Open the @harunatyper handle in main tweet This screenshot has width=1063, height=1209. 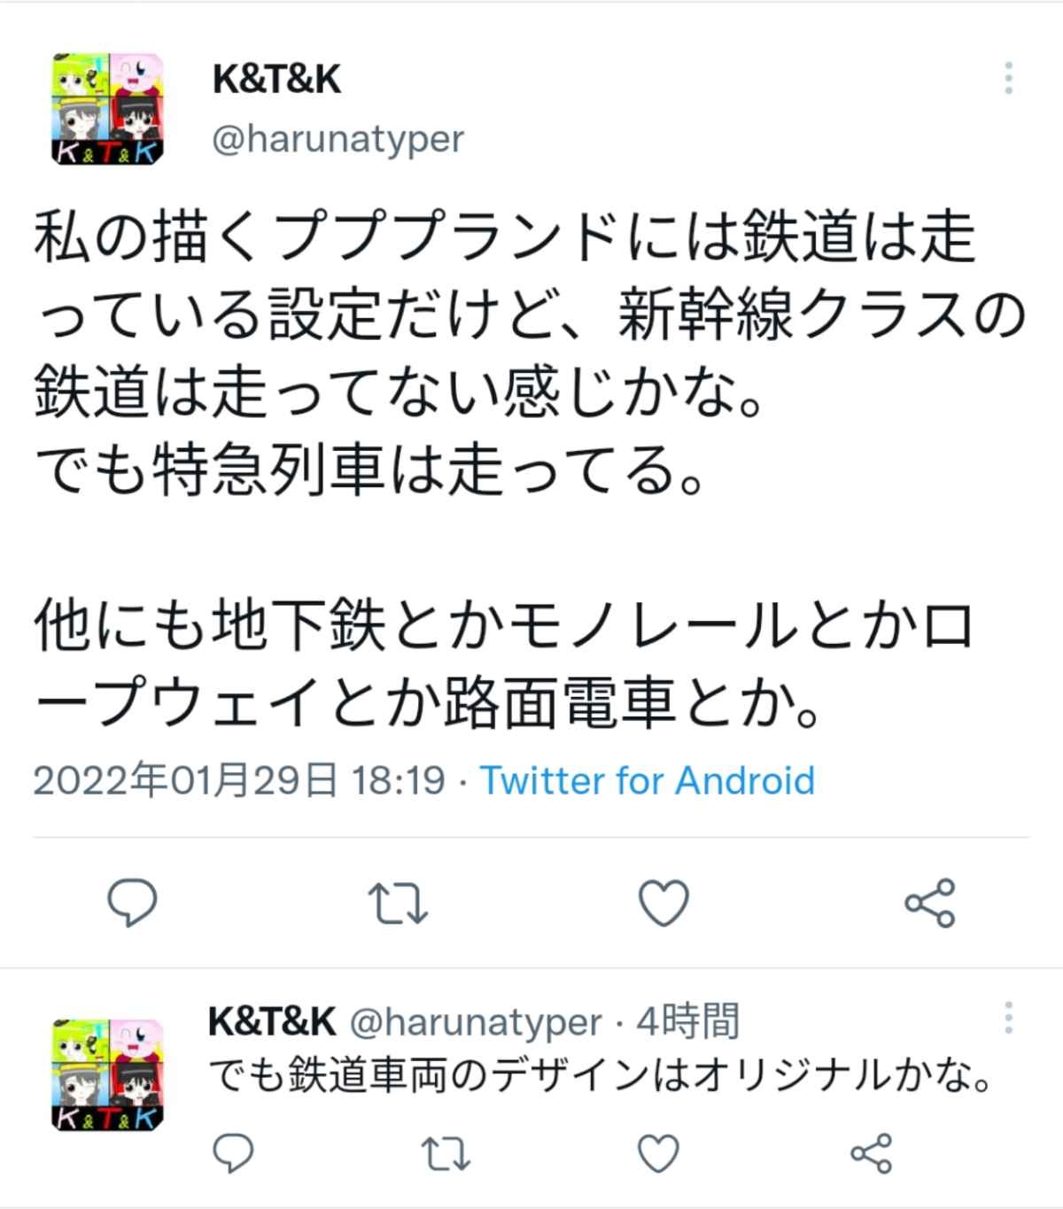(x=338, y=138)
